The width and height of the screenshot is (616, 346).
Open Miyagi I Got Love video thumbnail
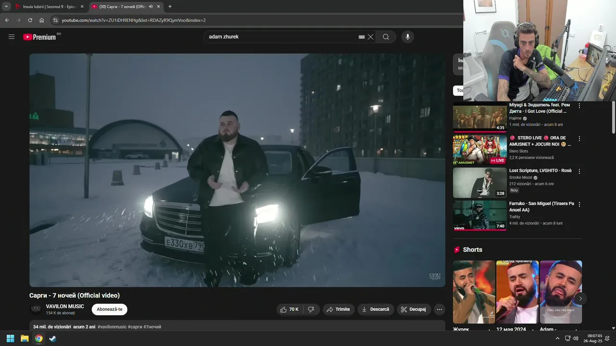click(x=480, y=117)
